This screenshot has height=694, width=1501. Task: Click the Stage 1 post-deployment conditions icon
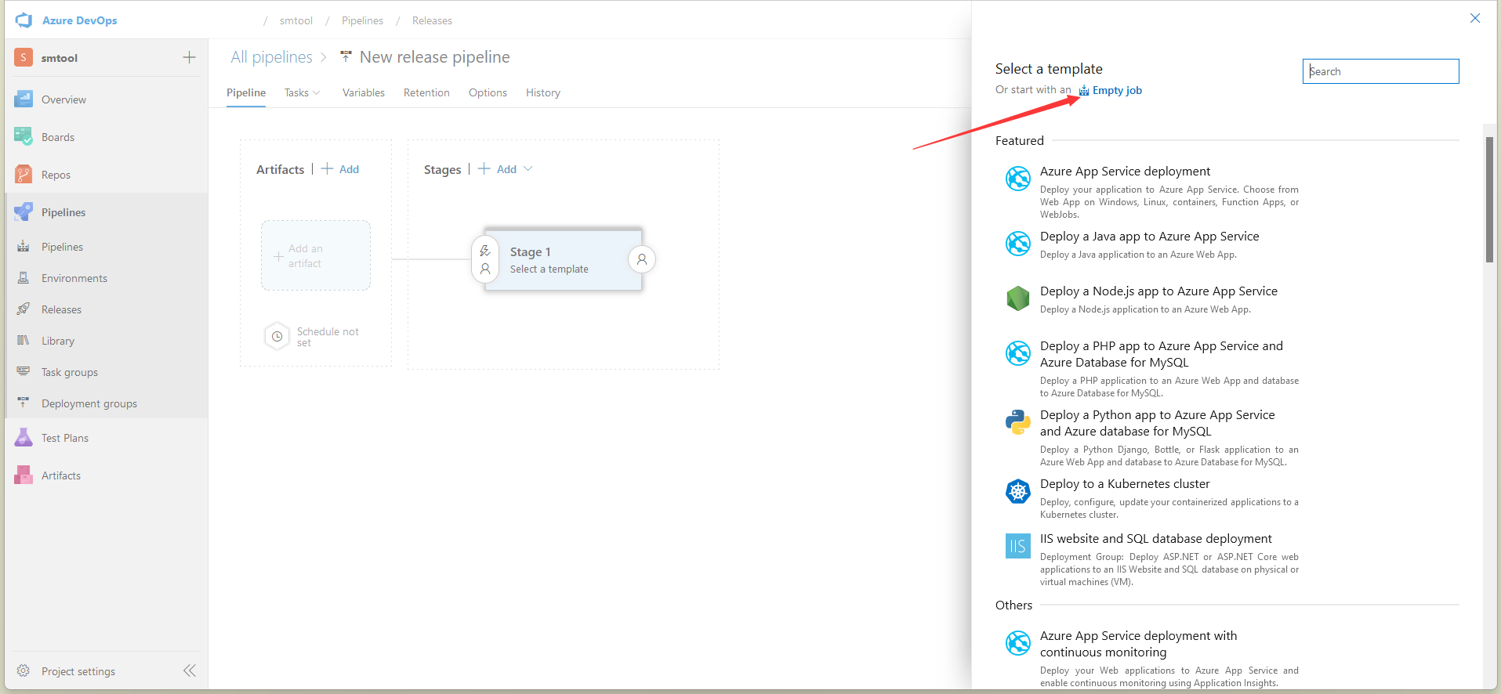642,259
